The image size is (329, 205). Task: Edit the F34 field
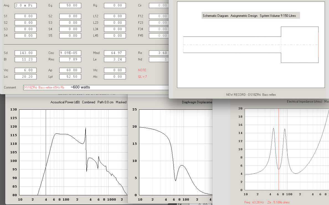point(159,29)
